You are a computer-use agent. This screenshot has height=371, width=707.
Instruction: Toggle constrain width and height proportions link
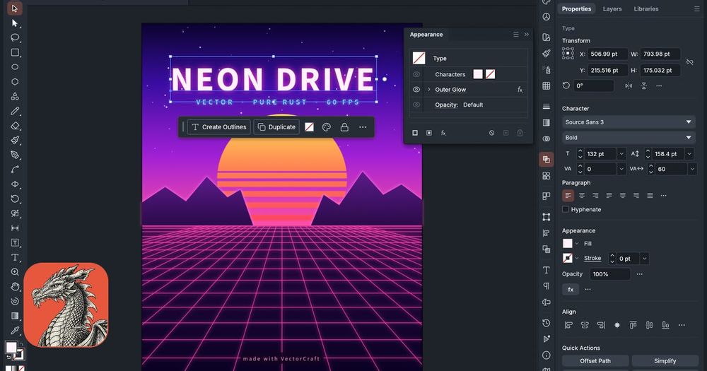click(689, 61)
